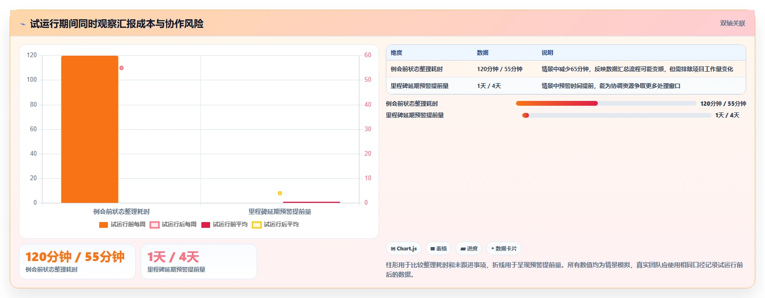Screen dimensions: 765x298
Task: Toggle 试运行后平均 legend item
Action: [275, 224]
